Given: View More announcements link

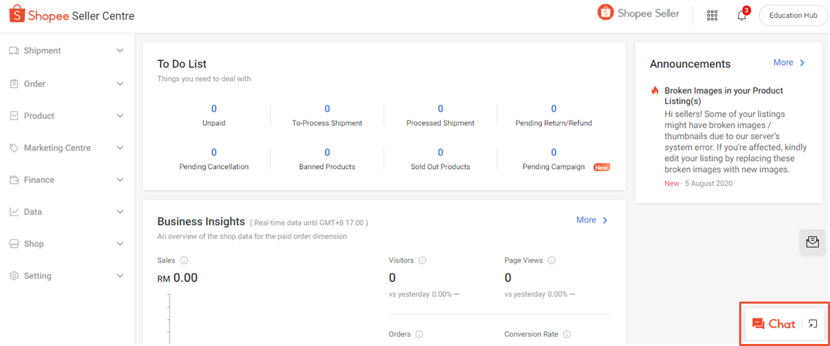Looking at the screenshot, I should point(789,62).
